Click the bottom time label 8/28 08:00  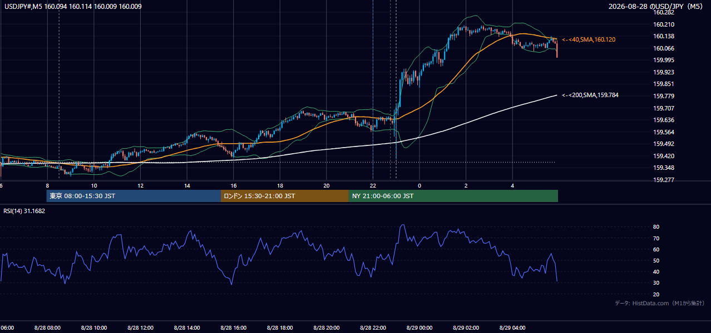(47, 327)
